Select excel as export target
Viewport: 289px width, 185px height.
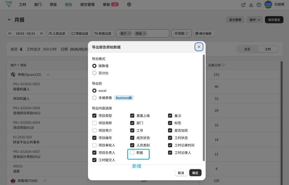94,91
